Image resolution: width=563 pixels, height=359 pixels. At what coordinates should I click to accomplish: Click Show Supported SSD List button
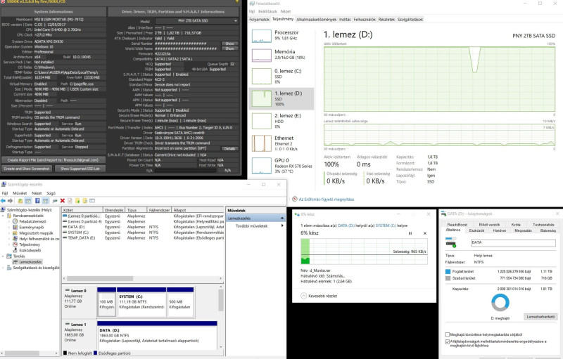[80, 169]
